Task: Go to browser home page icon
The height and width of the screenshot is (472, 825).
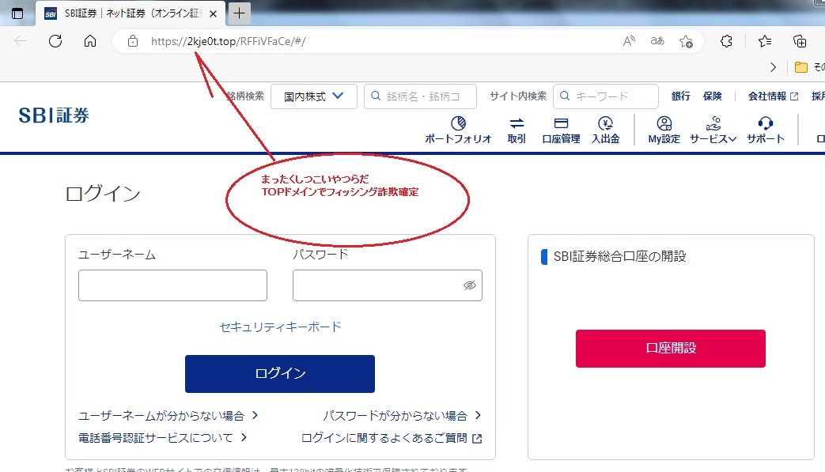Action: point(90,41)
